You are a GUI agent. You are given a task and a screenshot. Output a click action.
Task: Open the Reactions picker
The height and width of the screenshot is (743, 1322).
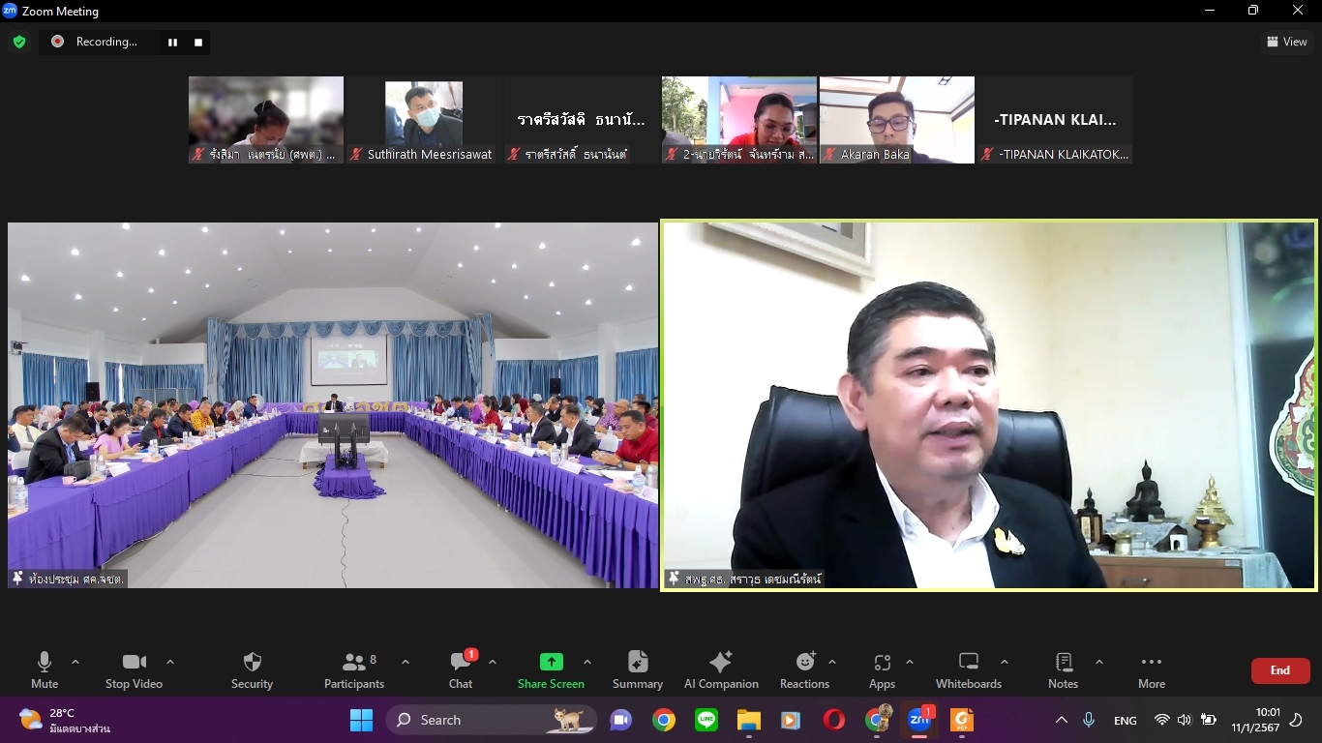coord(804,669)
